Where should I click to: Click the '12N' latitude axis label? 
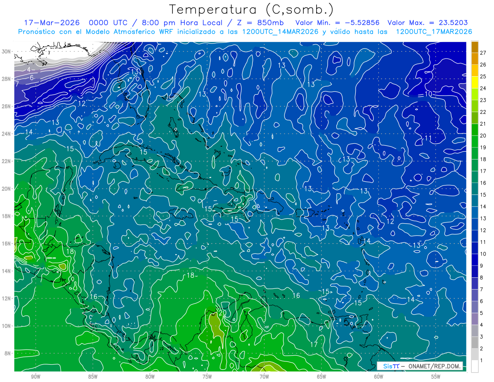[7, 298]
